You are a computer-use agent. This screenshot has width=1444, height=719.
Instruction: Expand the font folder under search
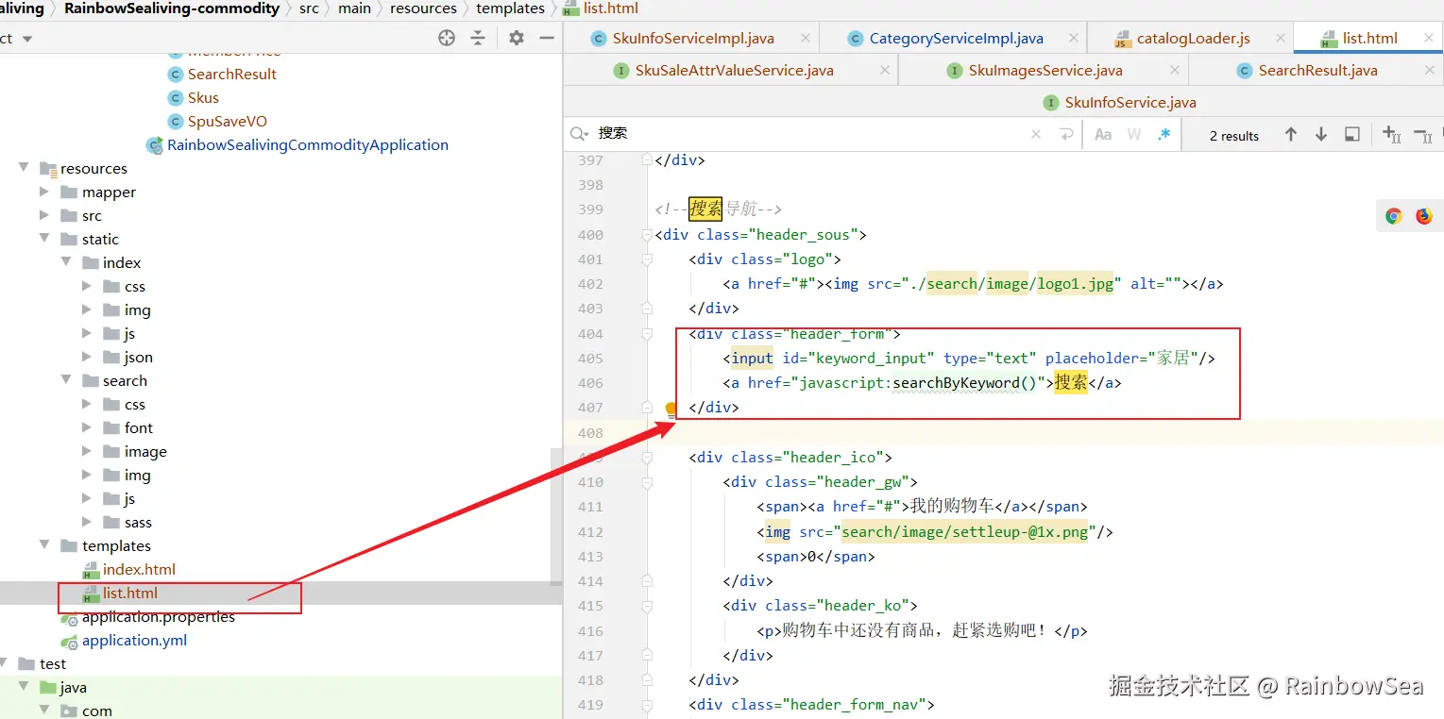click(x=87, y=427)
